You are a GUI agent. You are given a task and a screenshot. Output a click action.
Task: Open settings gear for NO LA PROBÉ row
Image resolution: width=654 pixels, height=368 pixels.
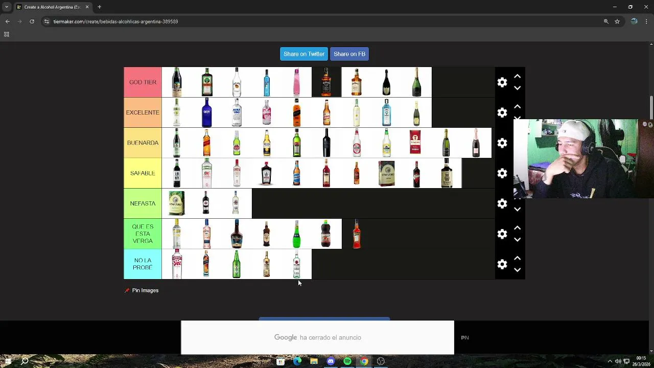[x=502, y=264]
